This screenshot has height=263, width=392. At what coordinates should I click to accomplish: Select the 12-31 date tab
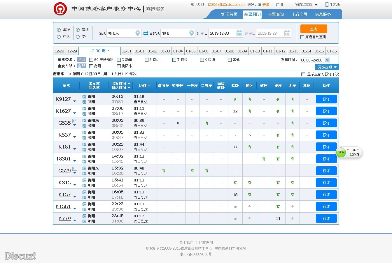click(127, 51)
